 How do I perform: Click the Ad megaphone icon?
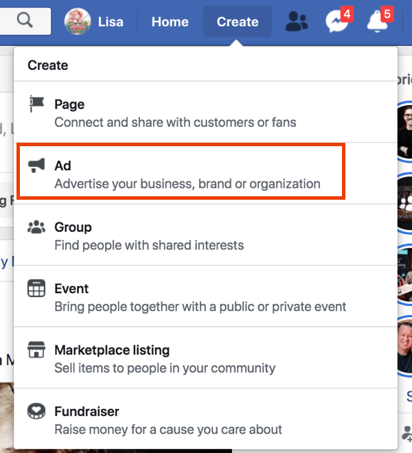(x=36, y=165)
